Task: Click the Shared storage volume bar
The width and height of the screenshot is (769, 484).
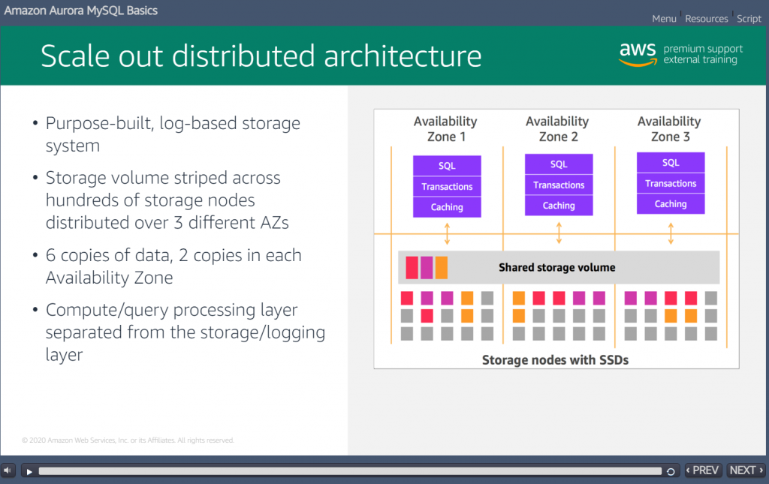Action: click(558, 267)
